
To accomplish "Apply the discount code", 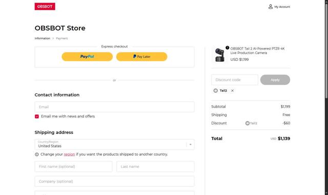I will coord(275,80).
